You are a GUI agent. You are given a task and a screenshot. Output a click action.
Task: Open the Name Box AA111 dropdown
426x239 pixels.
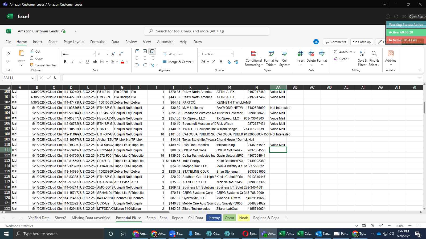33,78
